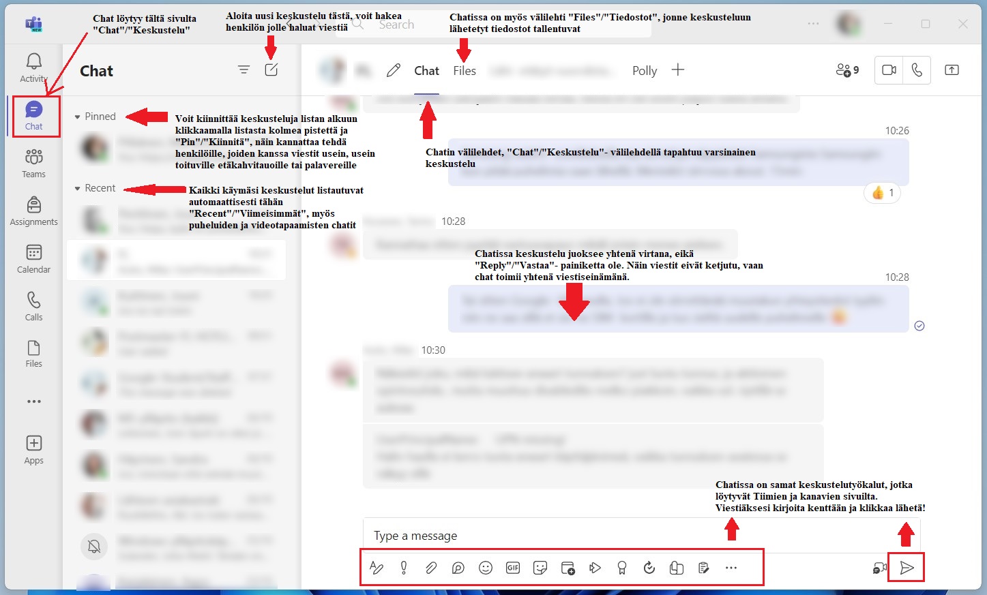Collapse the Pinned chats section
The image size is (987, 595).
coord(78,117)
